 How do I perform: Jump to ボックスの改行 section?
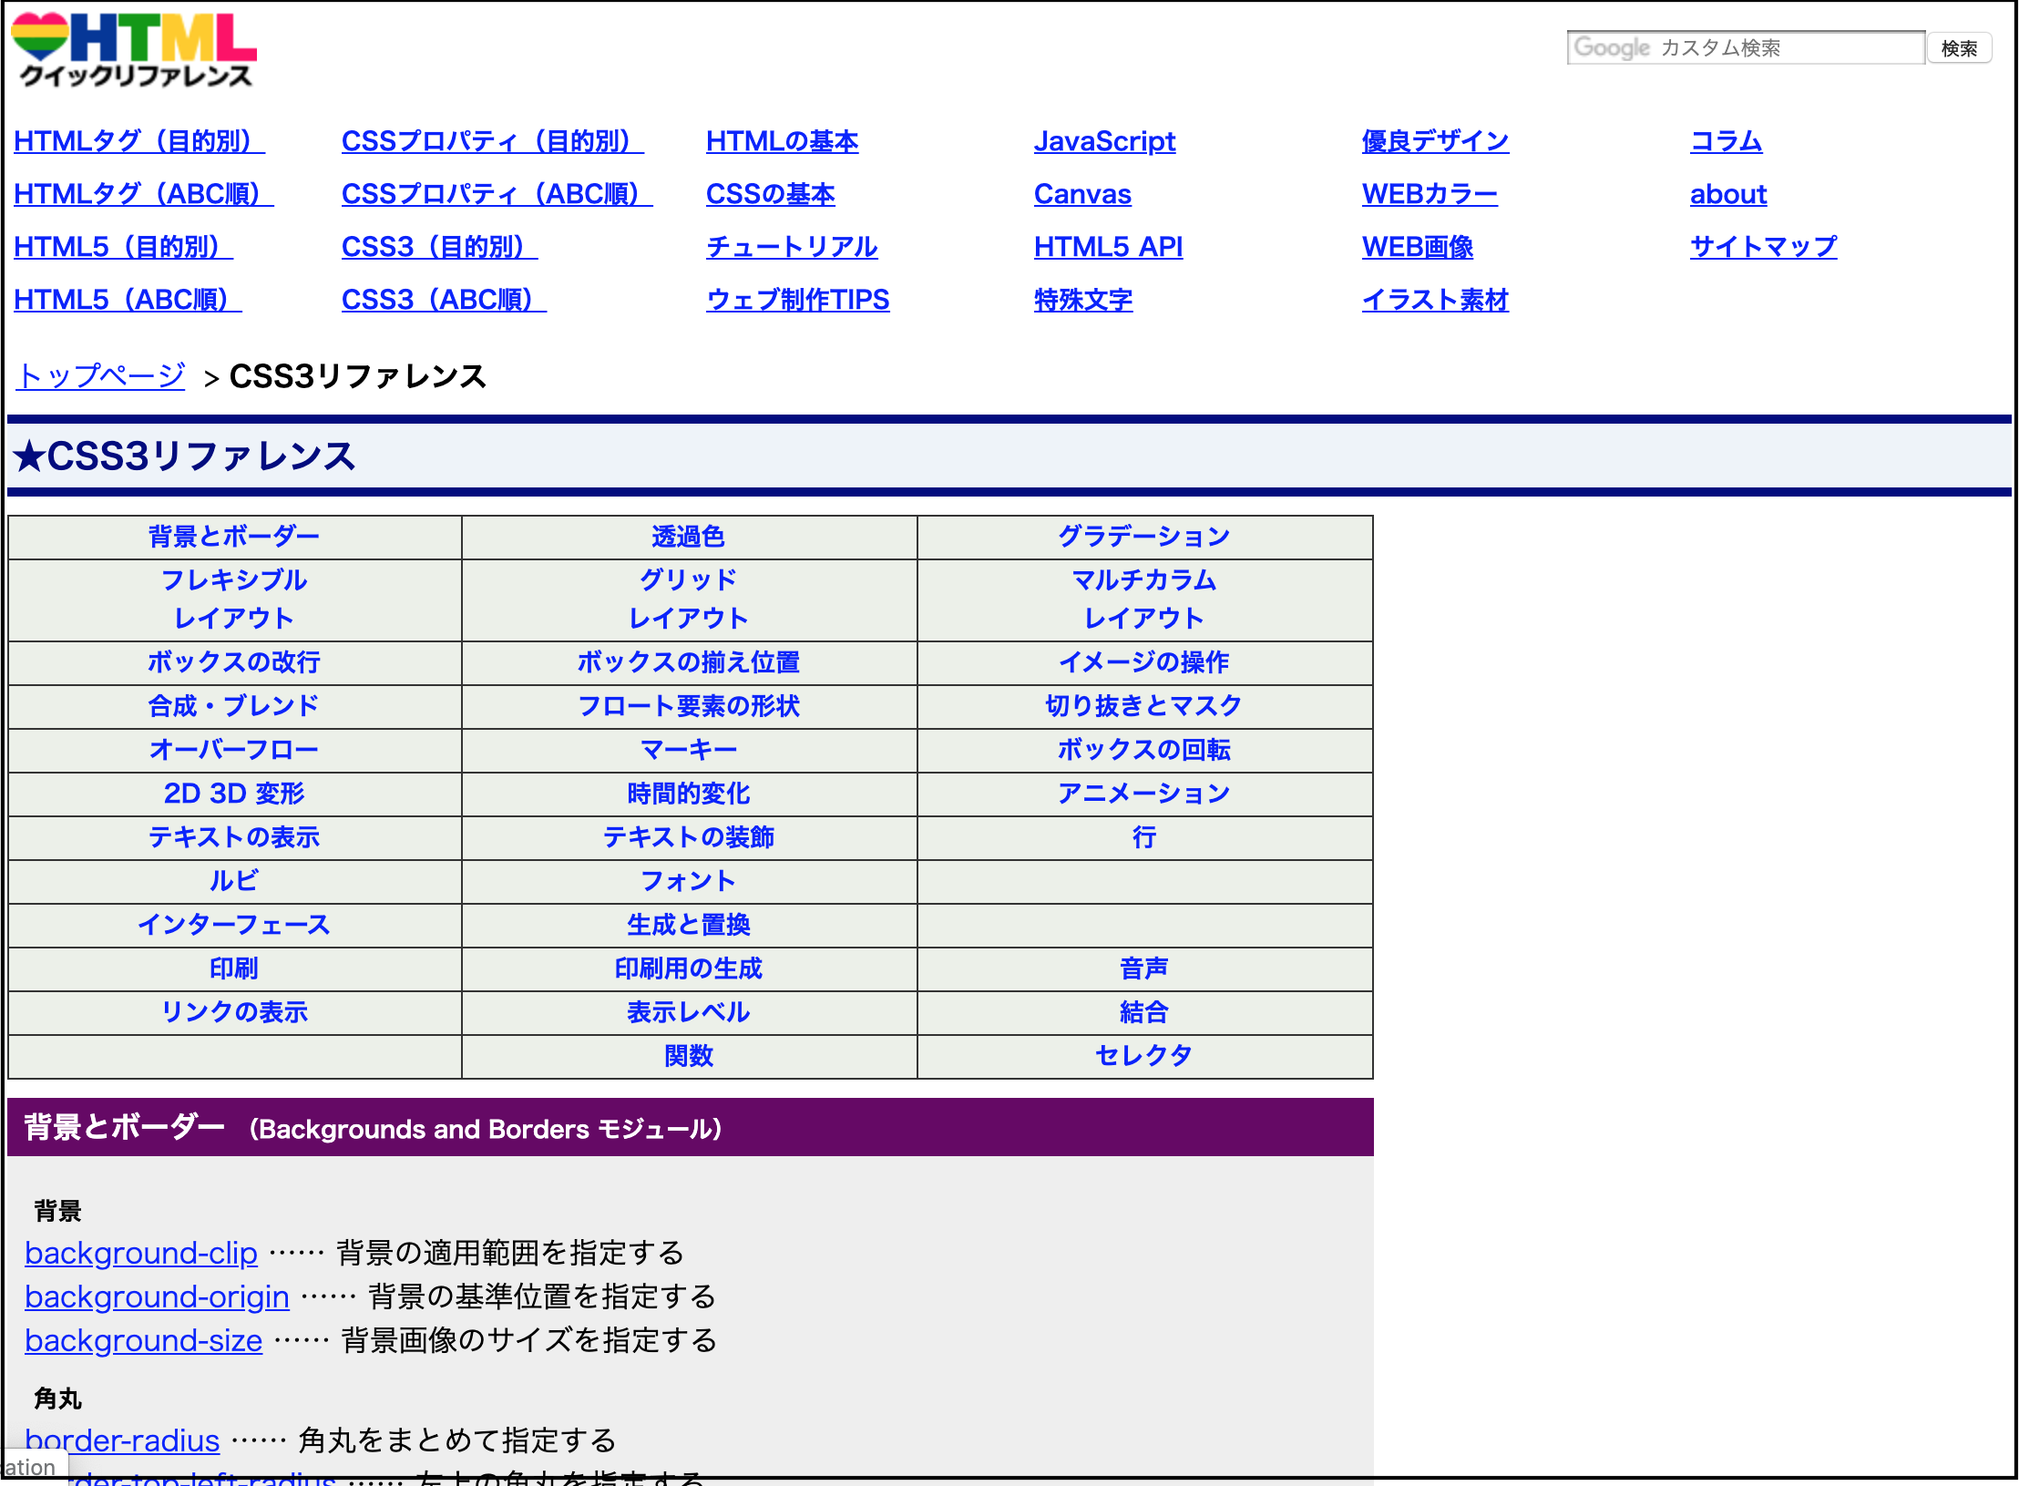234,662
